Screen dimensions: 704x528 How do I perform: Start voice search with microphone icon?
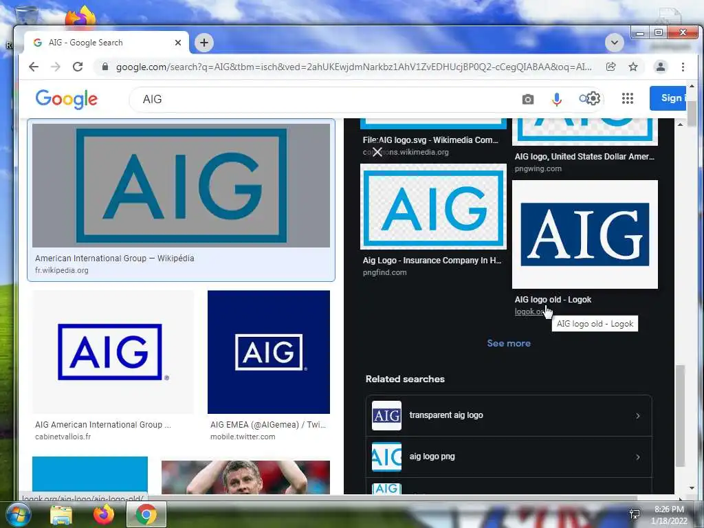[x=556, y=99]
